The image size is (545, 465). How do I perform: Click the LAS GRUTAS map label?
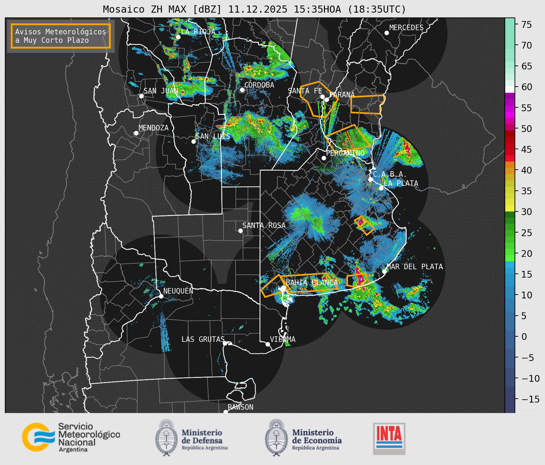coord(203,339)
